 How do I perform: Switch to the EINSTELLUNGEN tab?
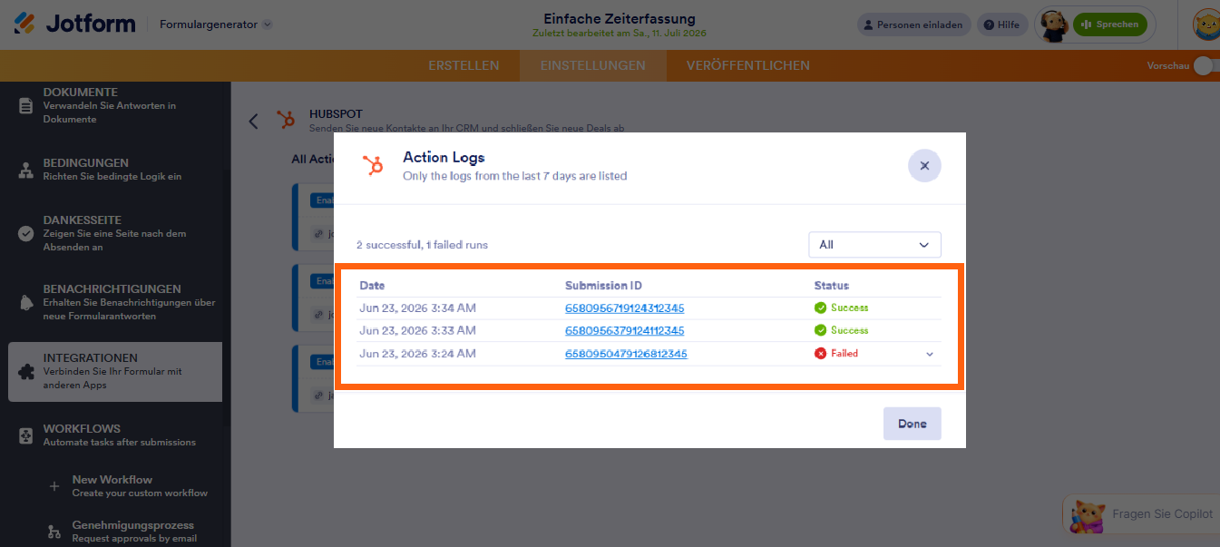tap(592, 65)
